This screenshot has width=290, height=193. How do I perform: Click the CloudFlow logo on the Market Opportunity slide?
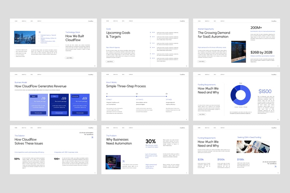point(274,21)
